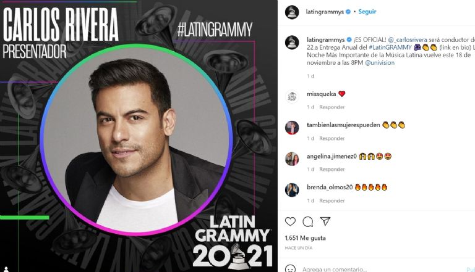Reply to angelina.jimenez0's comment

(x=332, y=169)
